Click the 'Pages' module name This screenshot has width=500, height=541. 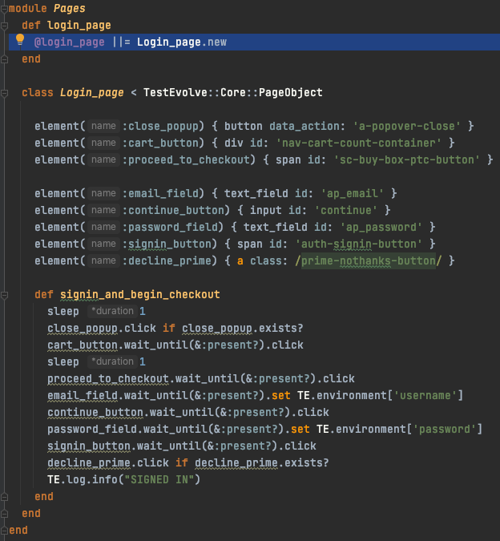(x=69, y=8)
